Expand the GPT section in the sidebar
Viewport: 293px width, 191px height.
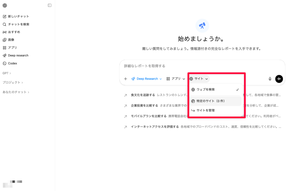[x=6, y=73]
